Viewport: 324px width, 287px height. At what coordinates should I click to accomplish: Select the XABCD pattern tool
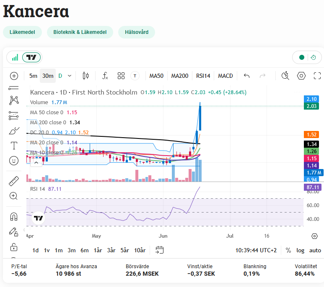tap(14, 100)
